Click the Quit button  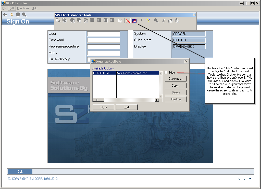coord(20,171)
